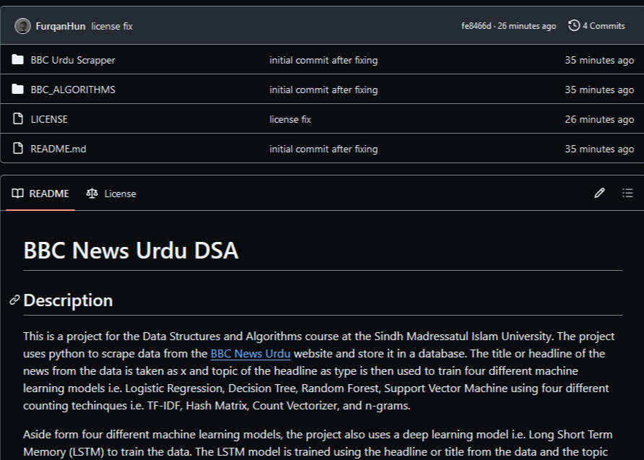Image resolution: width=644 pixels, height=460 pixels.
Task: Open BBC_ALGORITHMS row's 'initial commit after fixing' message
Action: click(x=323, y=90)
